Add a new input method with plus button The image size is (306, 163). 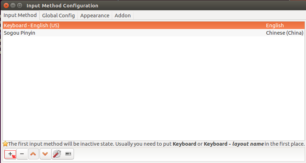point(10,154)
